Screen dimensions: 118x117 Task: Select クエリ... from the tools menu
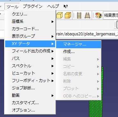coord(30,14)
